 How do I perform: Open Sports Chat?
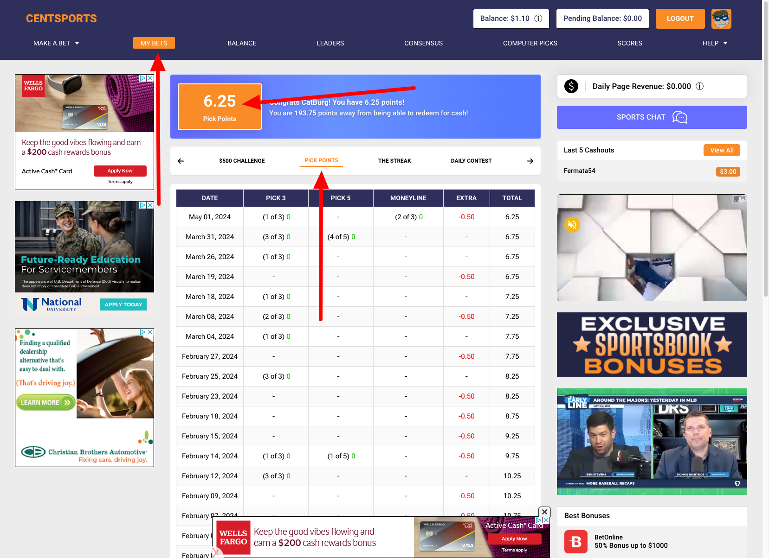(652, 117)
